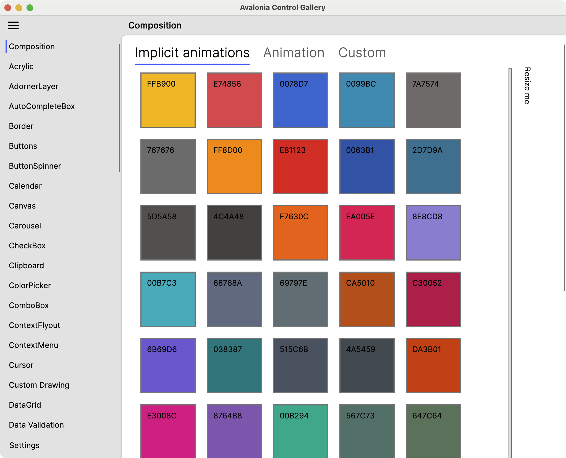This screenshot has width=566, height=458.
Task: Click the FFB900 yellow swatch
Action: click(168, 100)
